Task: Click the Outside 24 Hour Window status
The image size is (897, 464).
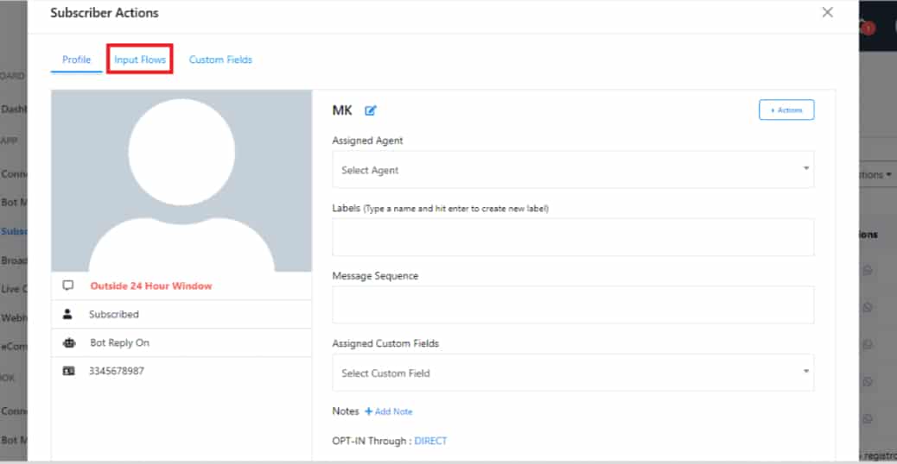Action: pos(150,285)
